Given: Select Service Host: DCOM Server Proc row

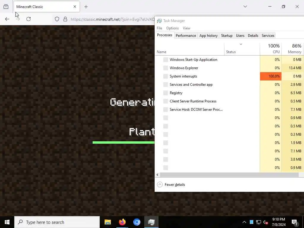Looking at the screenshot, I should point(229,110).
